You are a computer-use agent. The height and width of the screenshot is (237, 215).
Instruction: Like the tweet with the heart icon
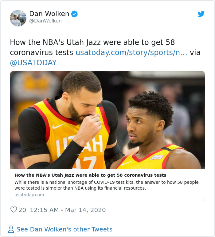(x=14, y=210)
